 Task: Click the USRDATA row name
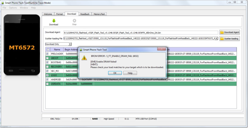coord(56,84)
